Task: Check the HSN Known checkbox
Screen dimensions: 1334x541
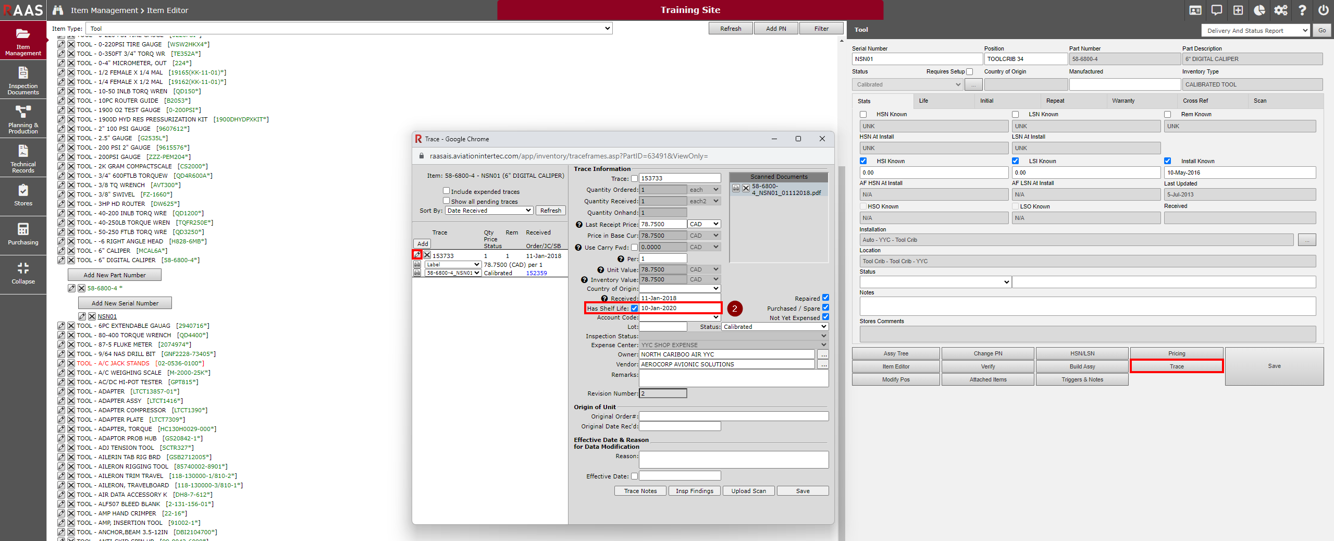Action: click(863, 115)
